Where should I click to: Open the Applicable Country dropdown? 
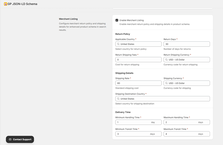[140, 44]
